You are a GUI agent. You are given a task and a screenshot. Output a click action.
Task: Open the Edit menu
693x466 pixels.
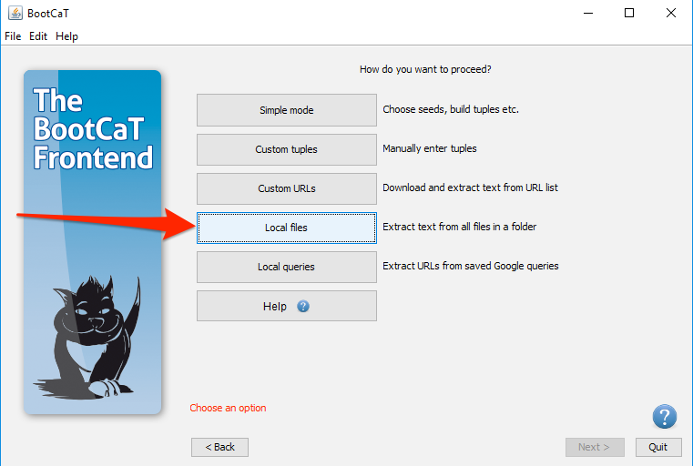click(38, 36)
